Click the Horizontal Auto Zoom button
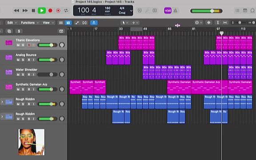Image resolution: width=256 pixels, height=160 pixels. [225, 23]
